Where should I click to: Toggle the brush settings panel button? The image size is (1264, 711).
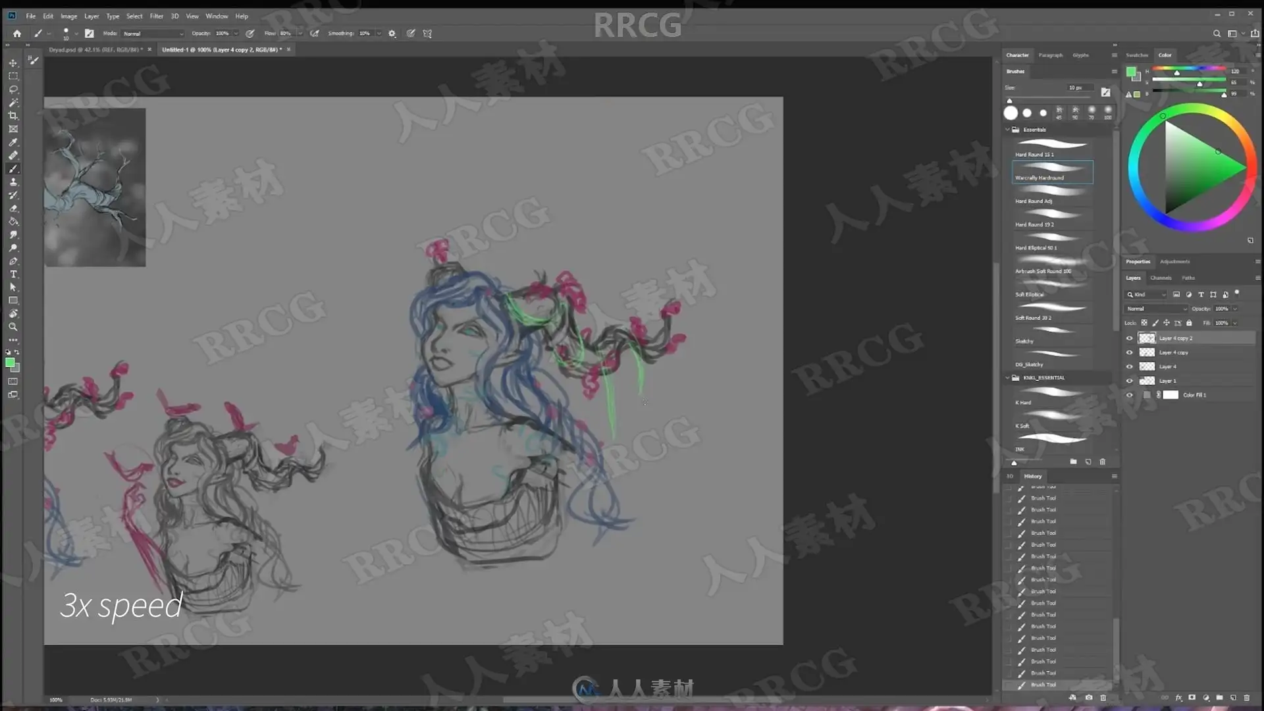89,34
